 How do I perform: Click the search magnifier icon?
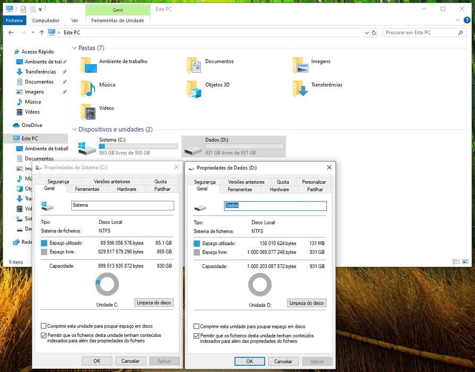(x=461, y=32)
